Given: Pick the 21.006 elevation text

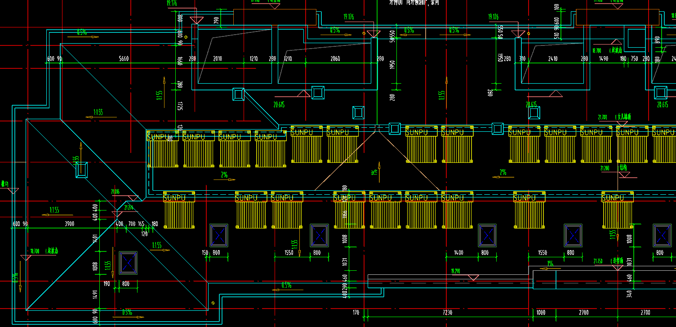Looking at the screenshot, I should 116,192.
